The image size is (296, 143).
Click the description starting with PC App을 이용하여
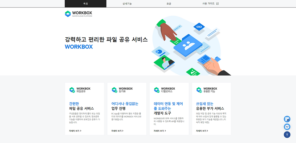(126, 117)
